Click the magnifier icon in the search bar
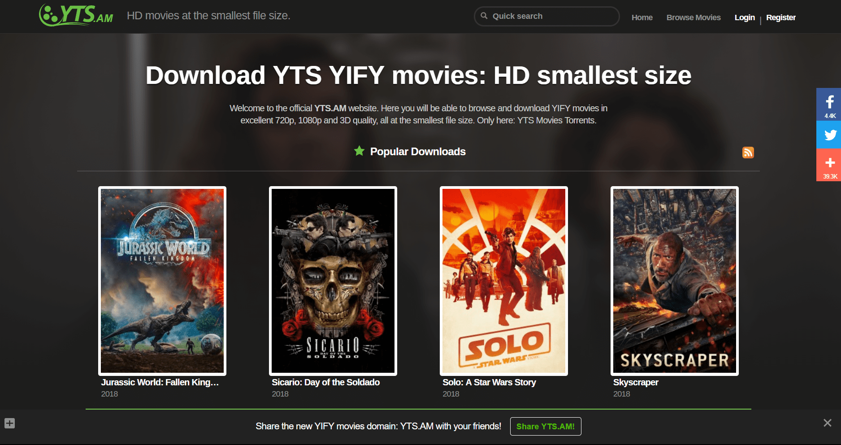 click(486, 16)
